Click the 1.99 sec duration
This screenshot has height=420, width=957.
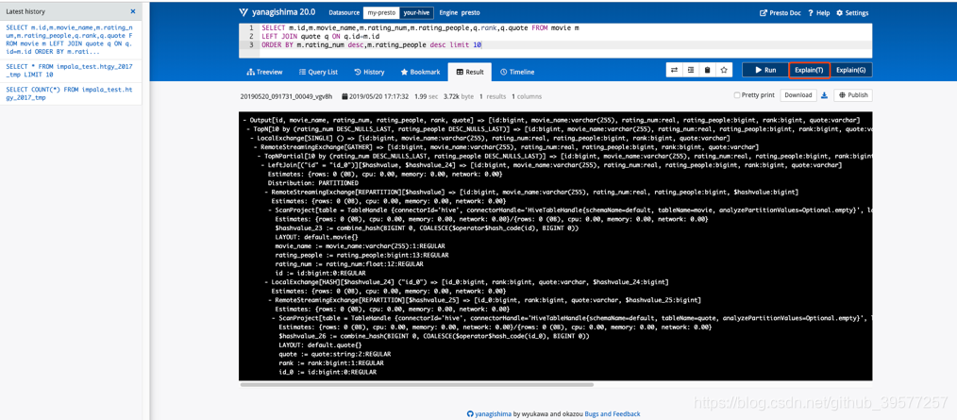[x=426, y=96]
